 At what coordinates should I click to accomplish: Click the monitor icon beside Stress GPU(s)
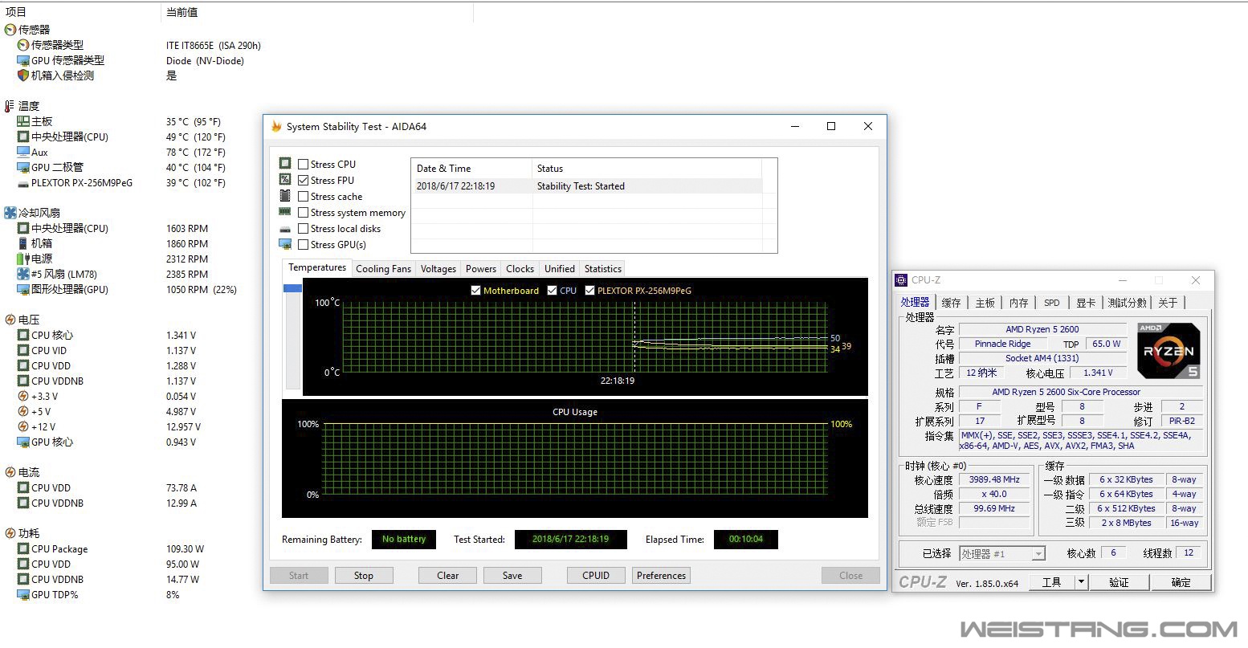(285, 244)
